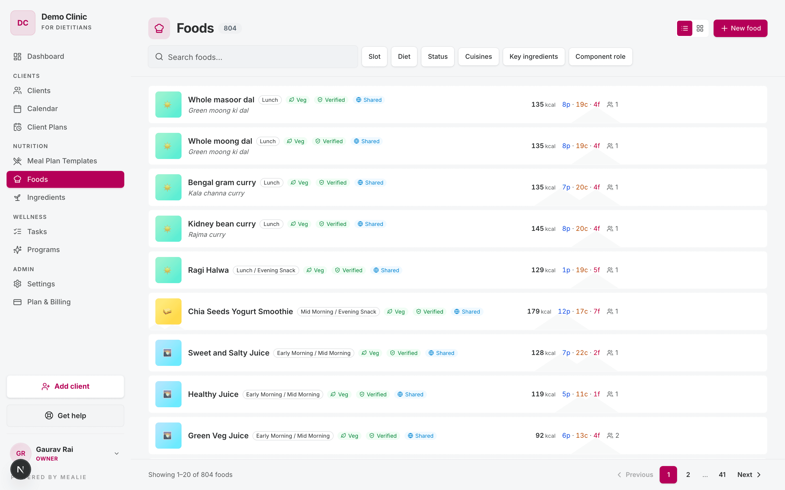Jump to page 41 of foods
This screenshot has height=490, width=785.
pos(722,474)
